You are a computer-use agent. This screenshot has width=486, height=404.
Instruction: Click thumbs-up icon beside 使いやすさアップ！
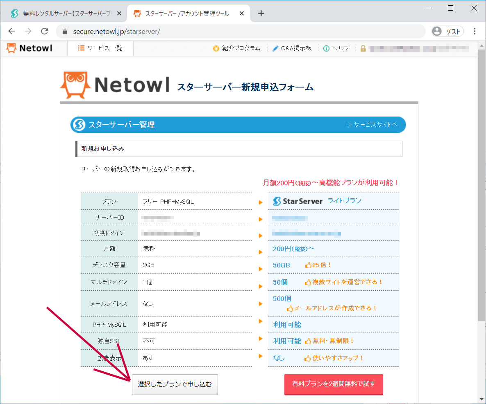[307, 358]
